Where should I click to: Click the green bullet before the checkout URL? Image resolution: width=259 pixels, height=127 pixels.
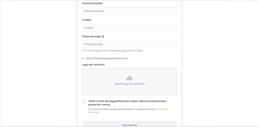point(83,58)
